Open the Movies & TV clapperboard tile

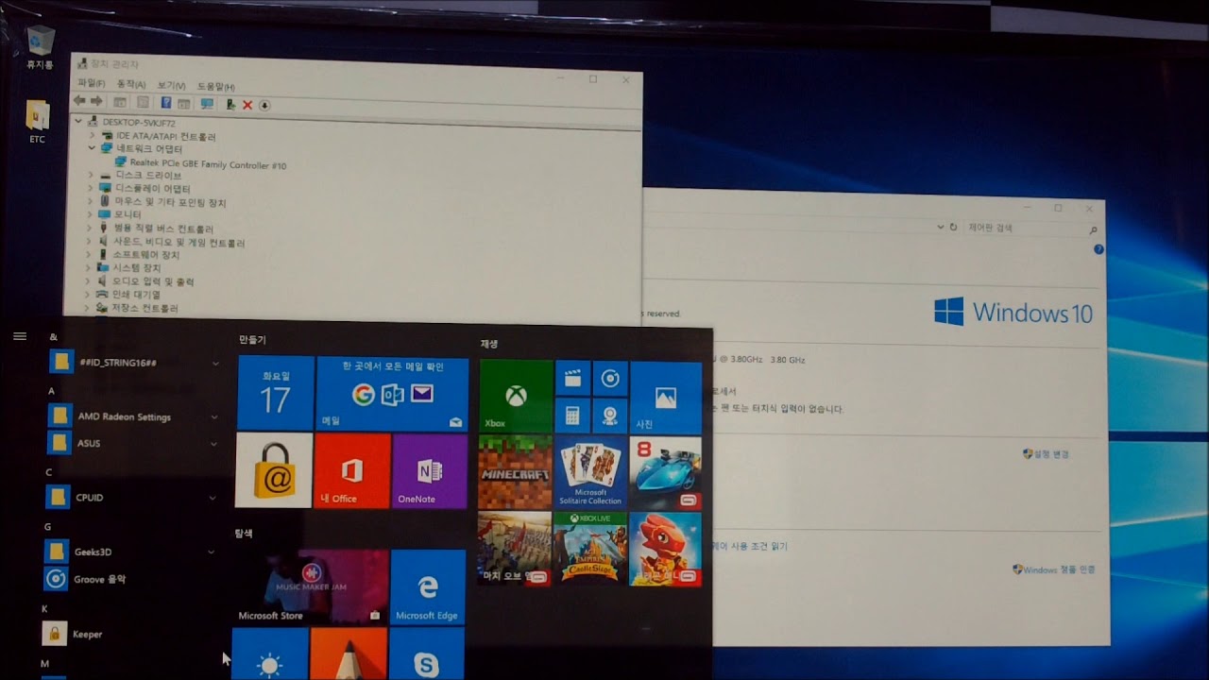tap(572, 378)
